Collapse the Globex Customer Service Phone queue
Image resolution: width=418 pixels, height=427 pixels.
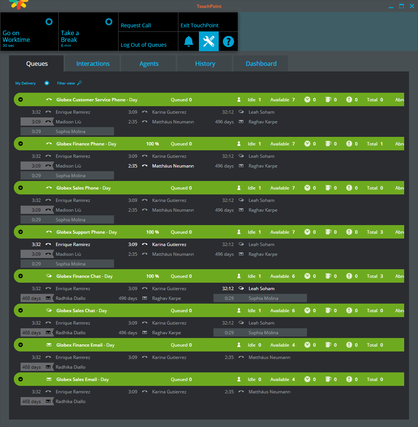point(21,100)
